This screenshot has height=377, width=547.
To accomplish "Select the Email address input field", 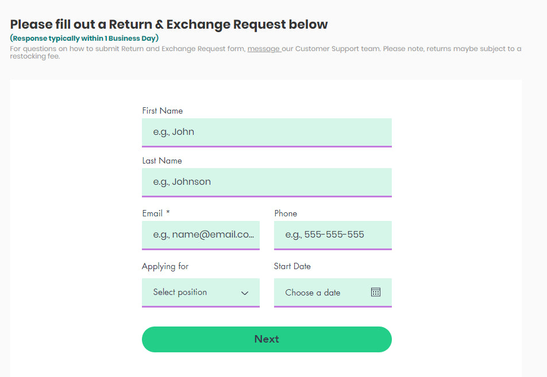I will [x=201, y=235].
